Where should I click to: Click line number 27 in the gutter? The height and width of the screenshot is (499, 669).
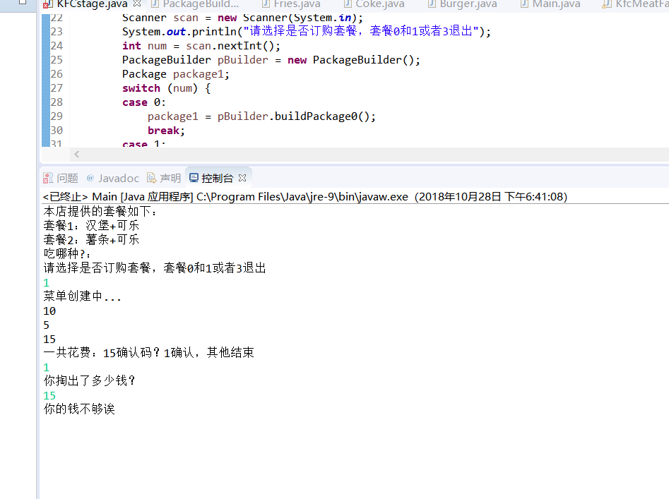[x=57, y=88]
